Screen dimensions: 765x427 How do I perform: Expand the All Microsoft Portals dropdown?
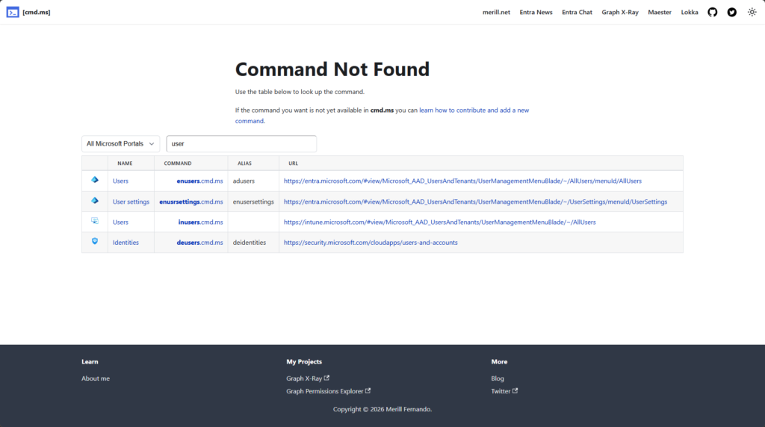120,144
